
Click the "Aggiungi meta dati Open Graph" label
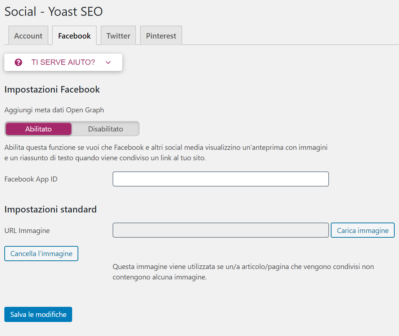54,110
